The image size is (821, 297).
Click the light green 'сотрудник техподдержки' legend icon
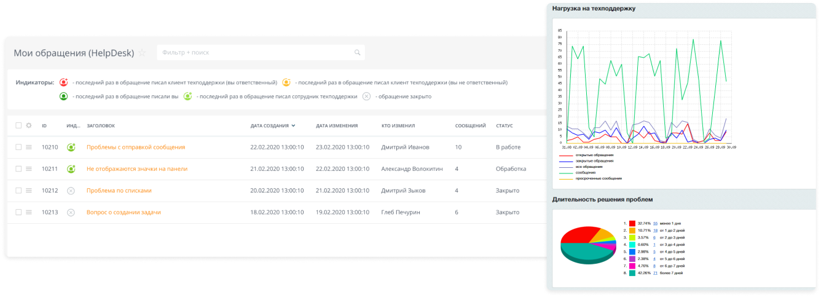point(187,97)
